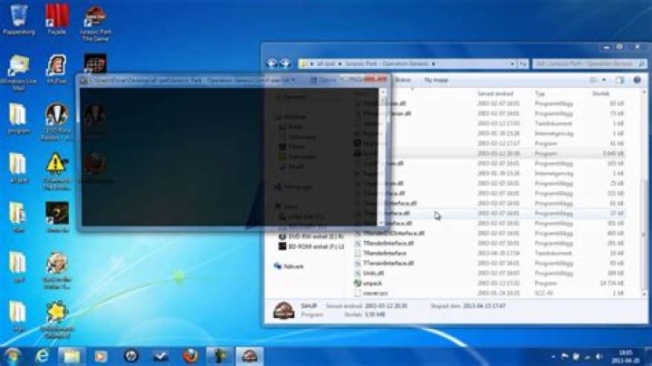This screenshot has height=366, width=652.
Task: Sort files by the Typ column header
Action: 541,93
